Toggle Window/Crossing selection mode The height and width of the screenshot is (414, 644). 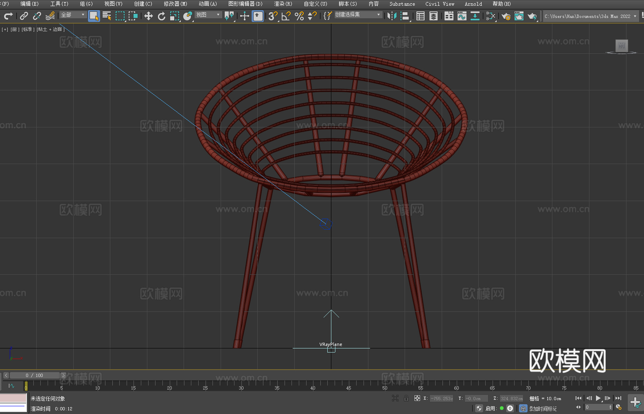pos(133,16)
